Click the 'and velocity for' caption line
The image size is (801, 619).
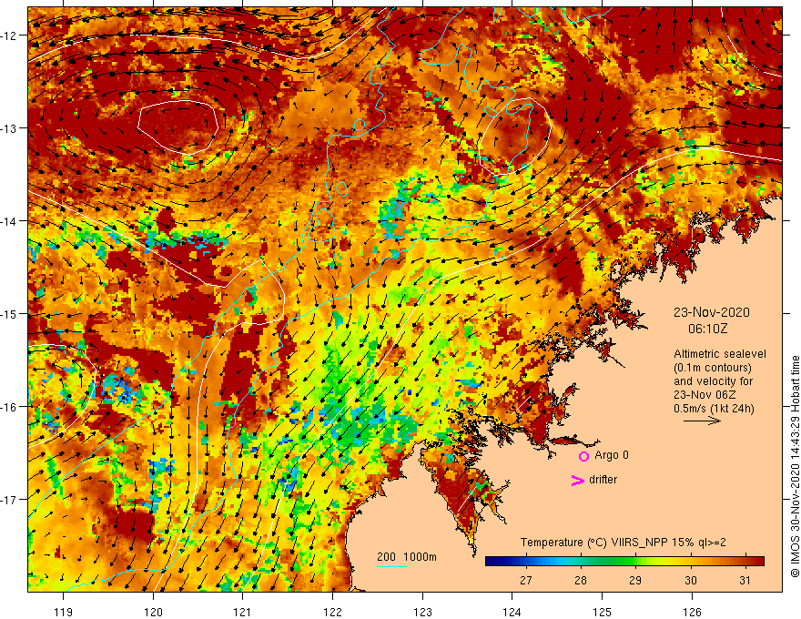[713, 381]
